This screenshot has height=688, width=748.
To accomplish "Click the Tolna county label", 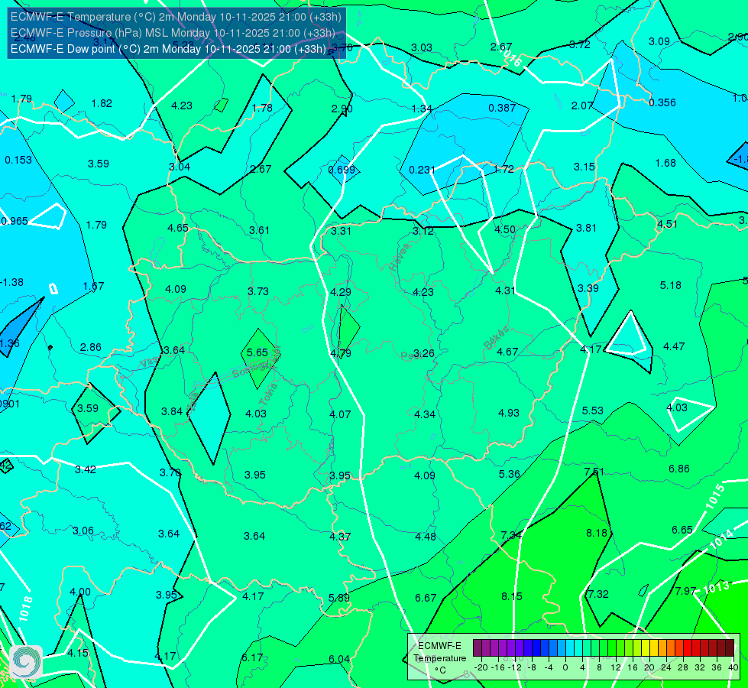I will (x=268, y=394).
